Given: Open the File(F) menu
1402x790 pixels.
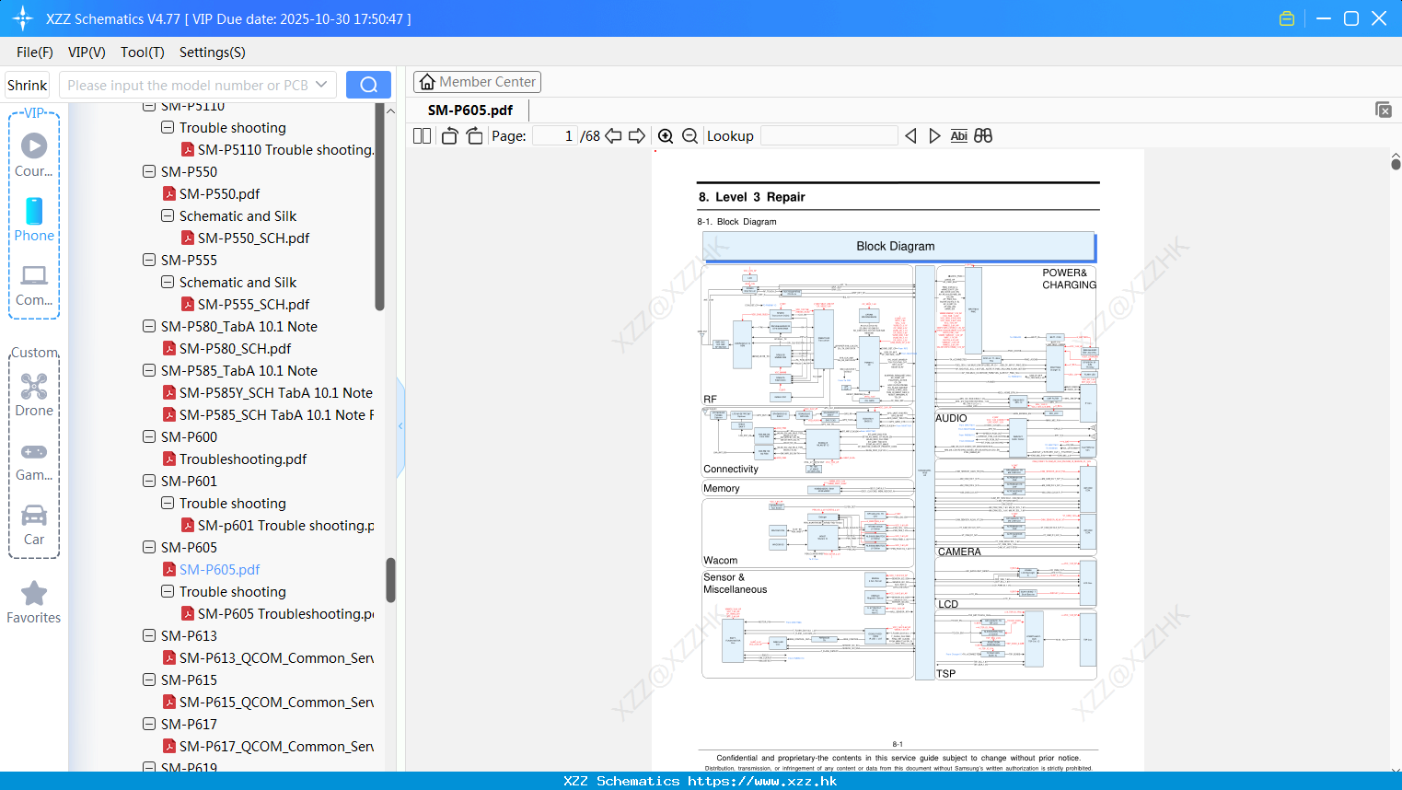Looking at the screenshot, I should click(x=35, y=52).
